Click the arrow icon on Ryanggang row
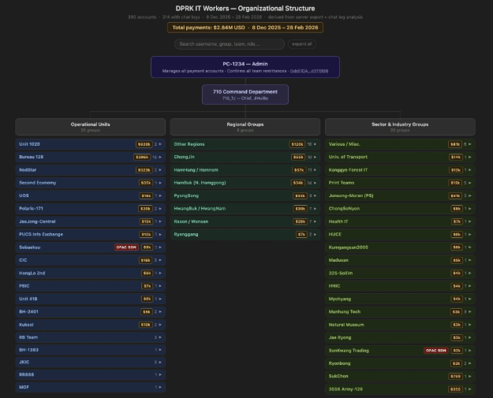 [316, 234]
